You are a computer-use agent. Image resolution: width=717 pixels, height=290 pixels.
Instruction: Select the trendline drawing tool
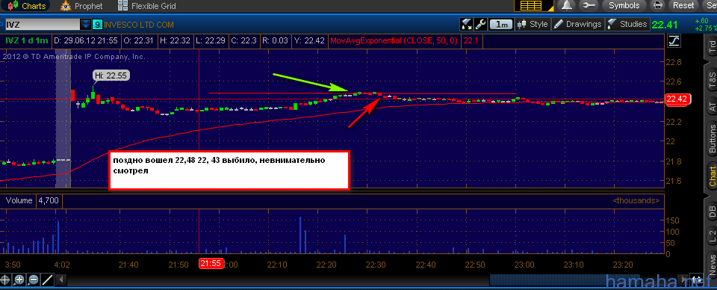pyautogui.click(x=47, y=280)
